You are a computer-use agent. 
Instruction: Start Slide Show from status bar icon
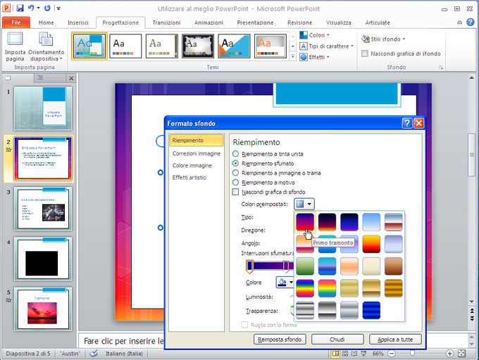[363, 354]
